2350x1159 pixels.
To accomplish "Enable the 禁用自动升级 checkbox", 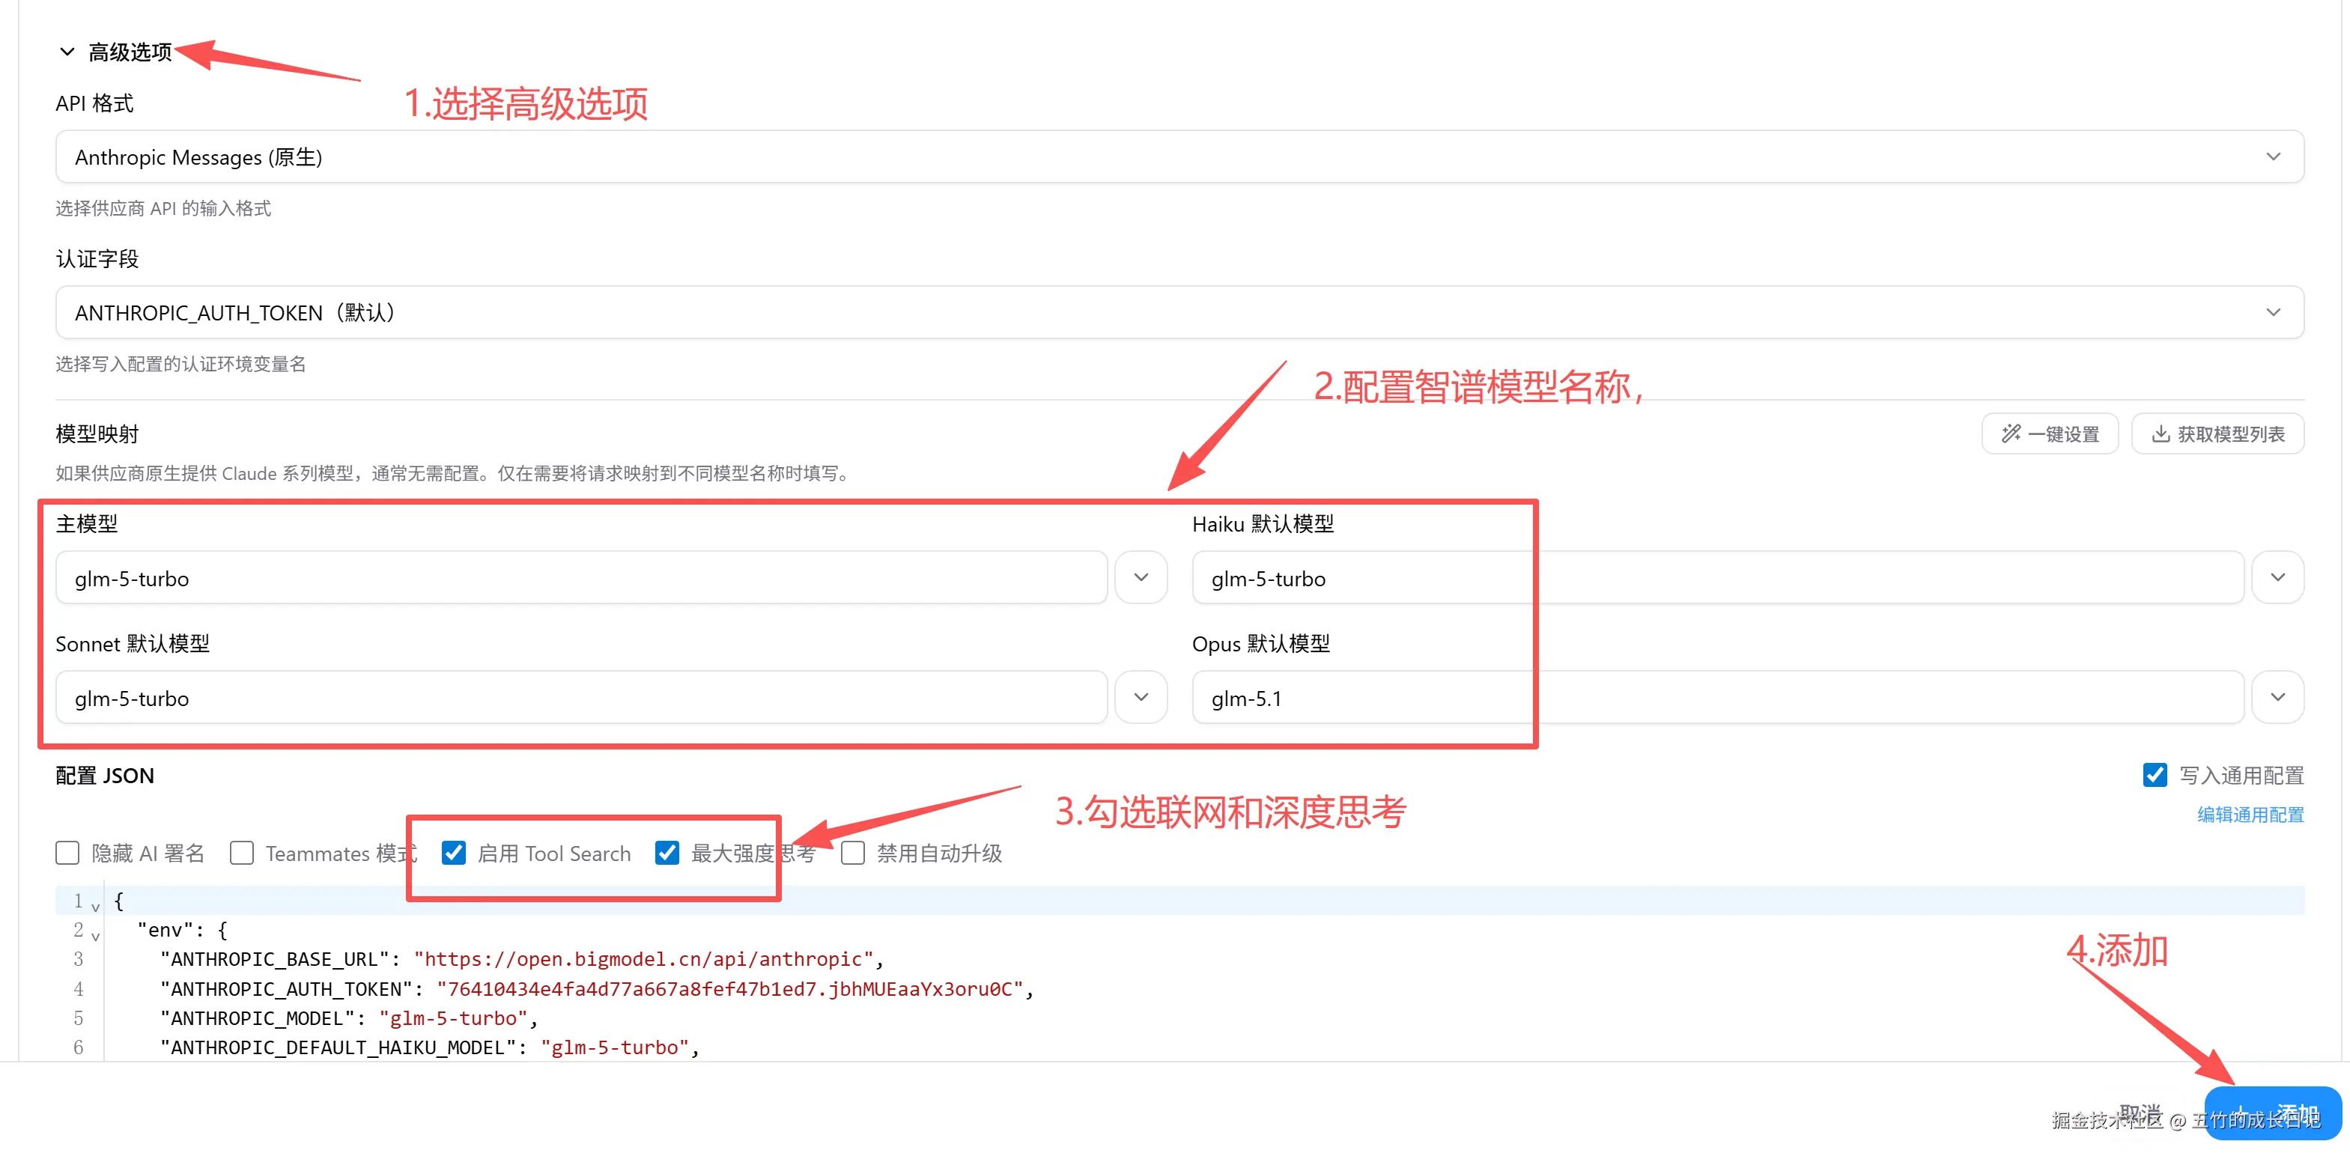I will 853,854.
